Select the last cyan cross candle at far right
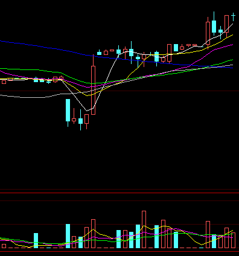Viewport: 239px width, 256px height. tap(233, 17)
